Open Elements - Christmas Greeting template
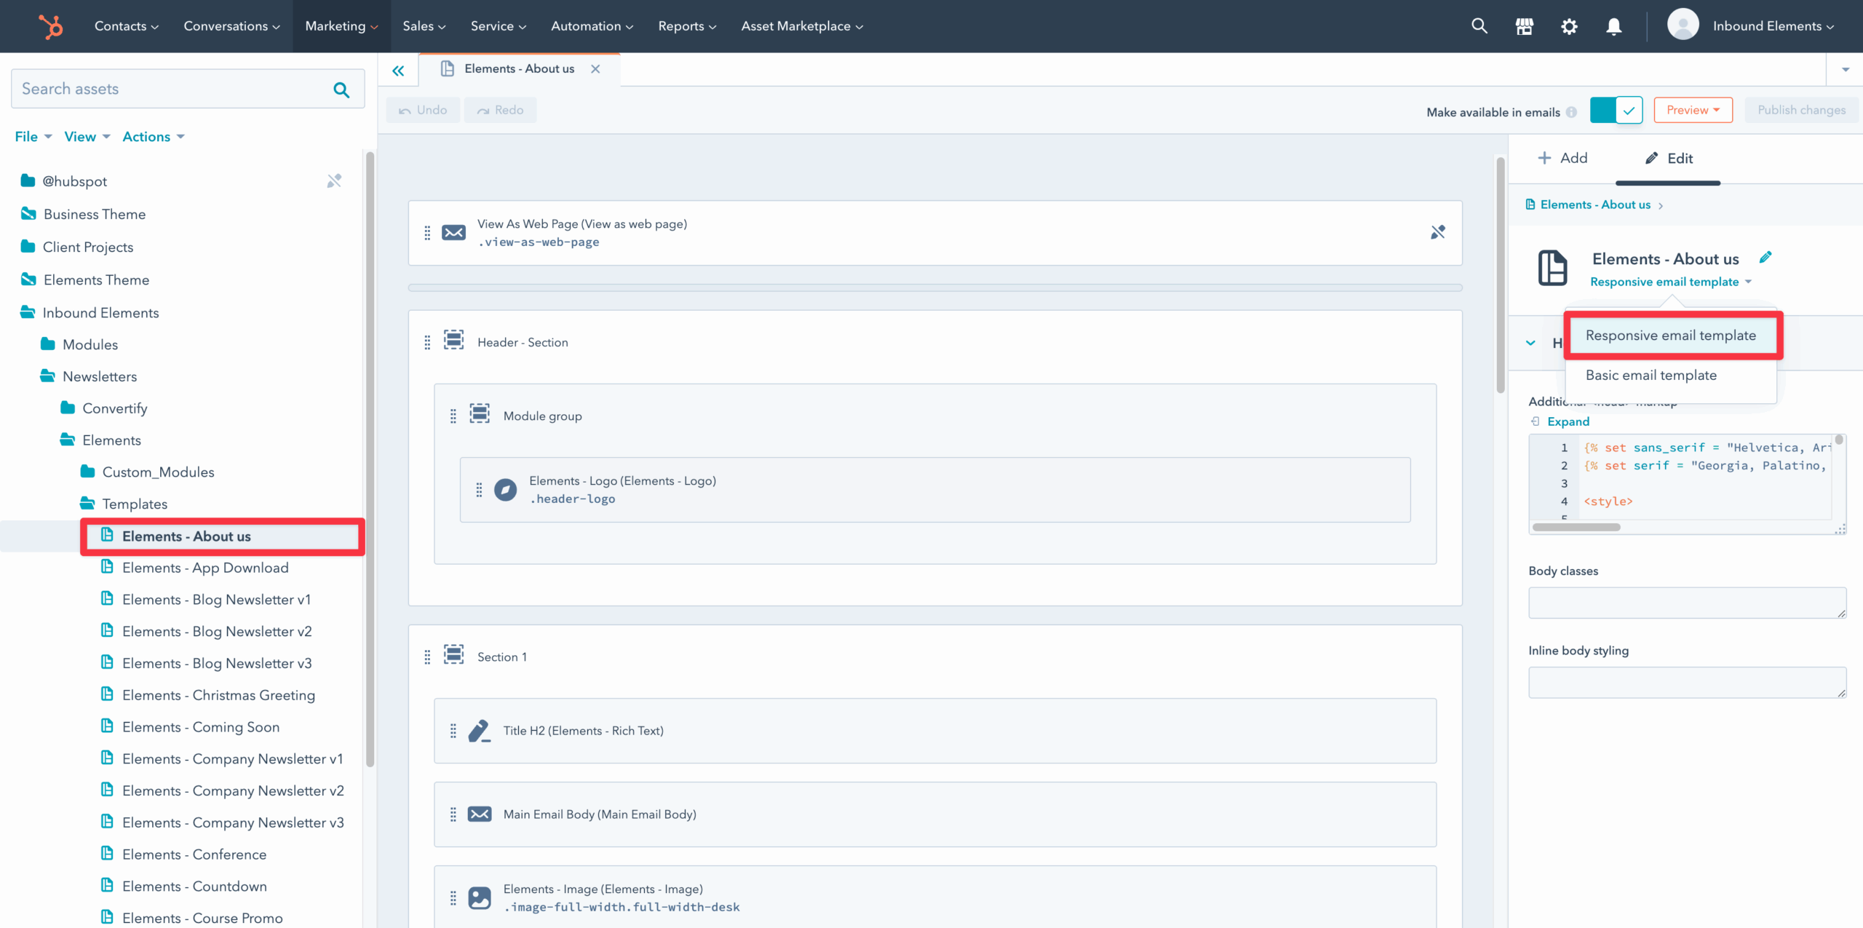This screenshot has width=1863, height=928. click(218, 695)
